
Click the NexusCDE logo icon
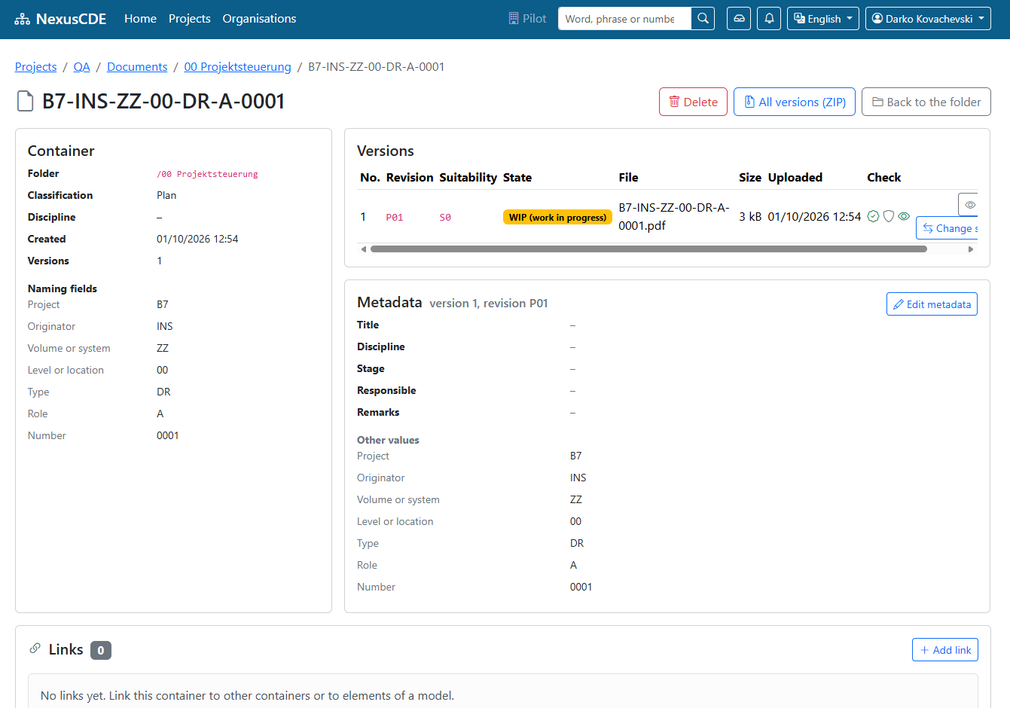point(23,19)
